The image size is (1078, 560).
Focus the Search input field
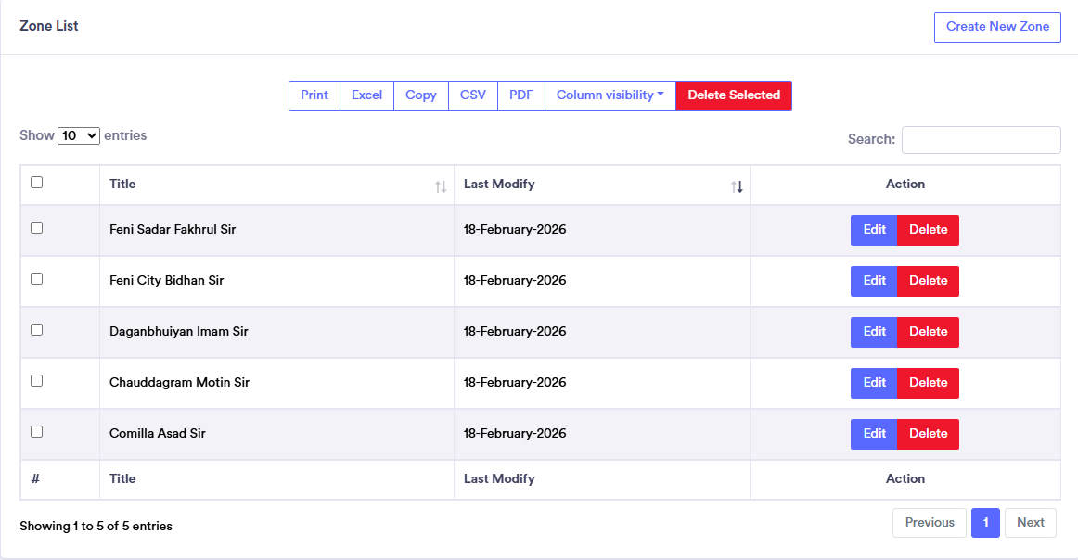981,140
